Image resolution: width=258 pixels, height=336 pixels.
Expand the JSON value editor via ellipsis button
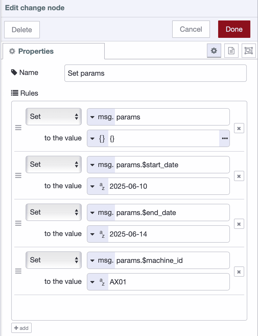pyautogui.click(x=225, y=138)
